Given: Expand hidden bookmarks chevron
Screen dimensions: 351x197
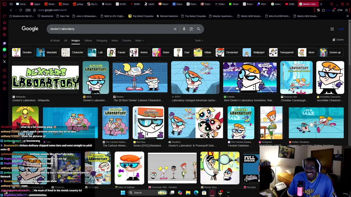Looking at the screenshot, I should pyautogui.click(x=347, y=16).
